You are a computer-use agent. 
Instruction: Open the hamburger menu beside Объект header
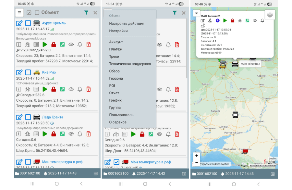point(19,13)
